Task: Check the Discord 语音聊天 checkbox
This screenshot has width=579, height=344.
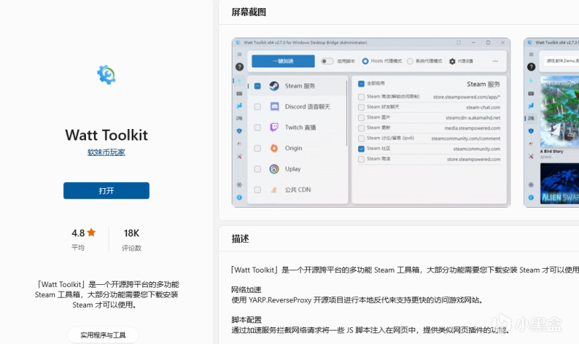Action: point(257,107)
